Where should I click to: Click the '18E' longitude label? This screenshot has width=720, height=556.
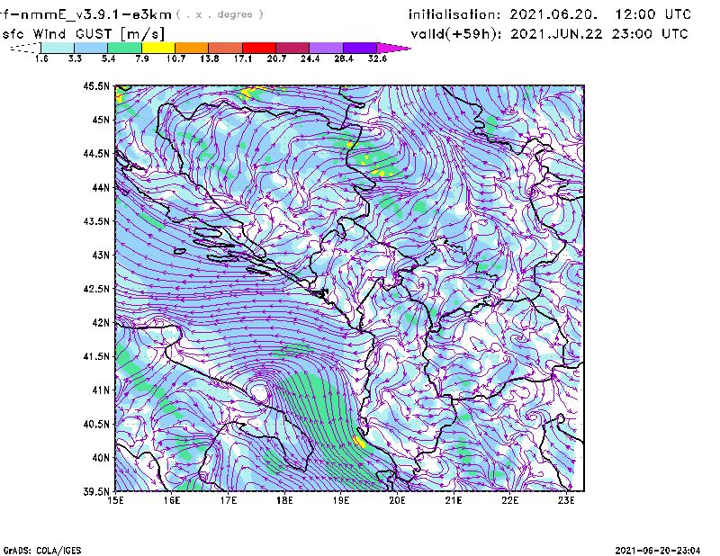tap(284, 500)
